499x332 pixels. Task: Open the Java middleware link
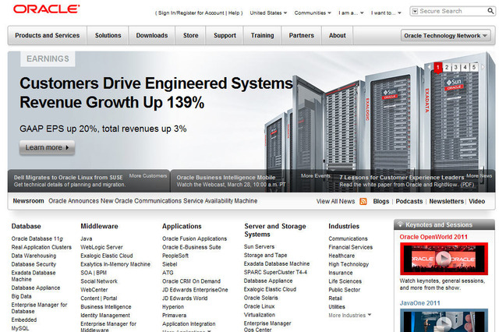click(x=87, y=238)
